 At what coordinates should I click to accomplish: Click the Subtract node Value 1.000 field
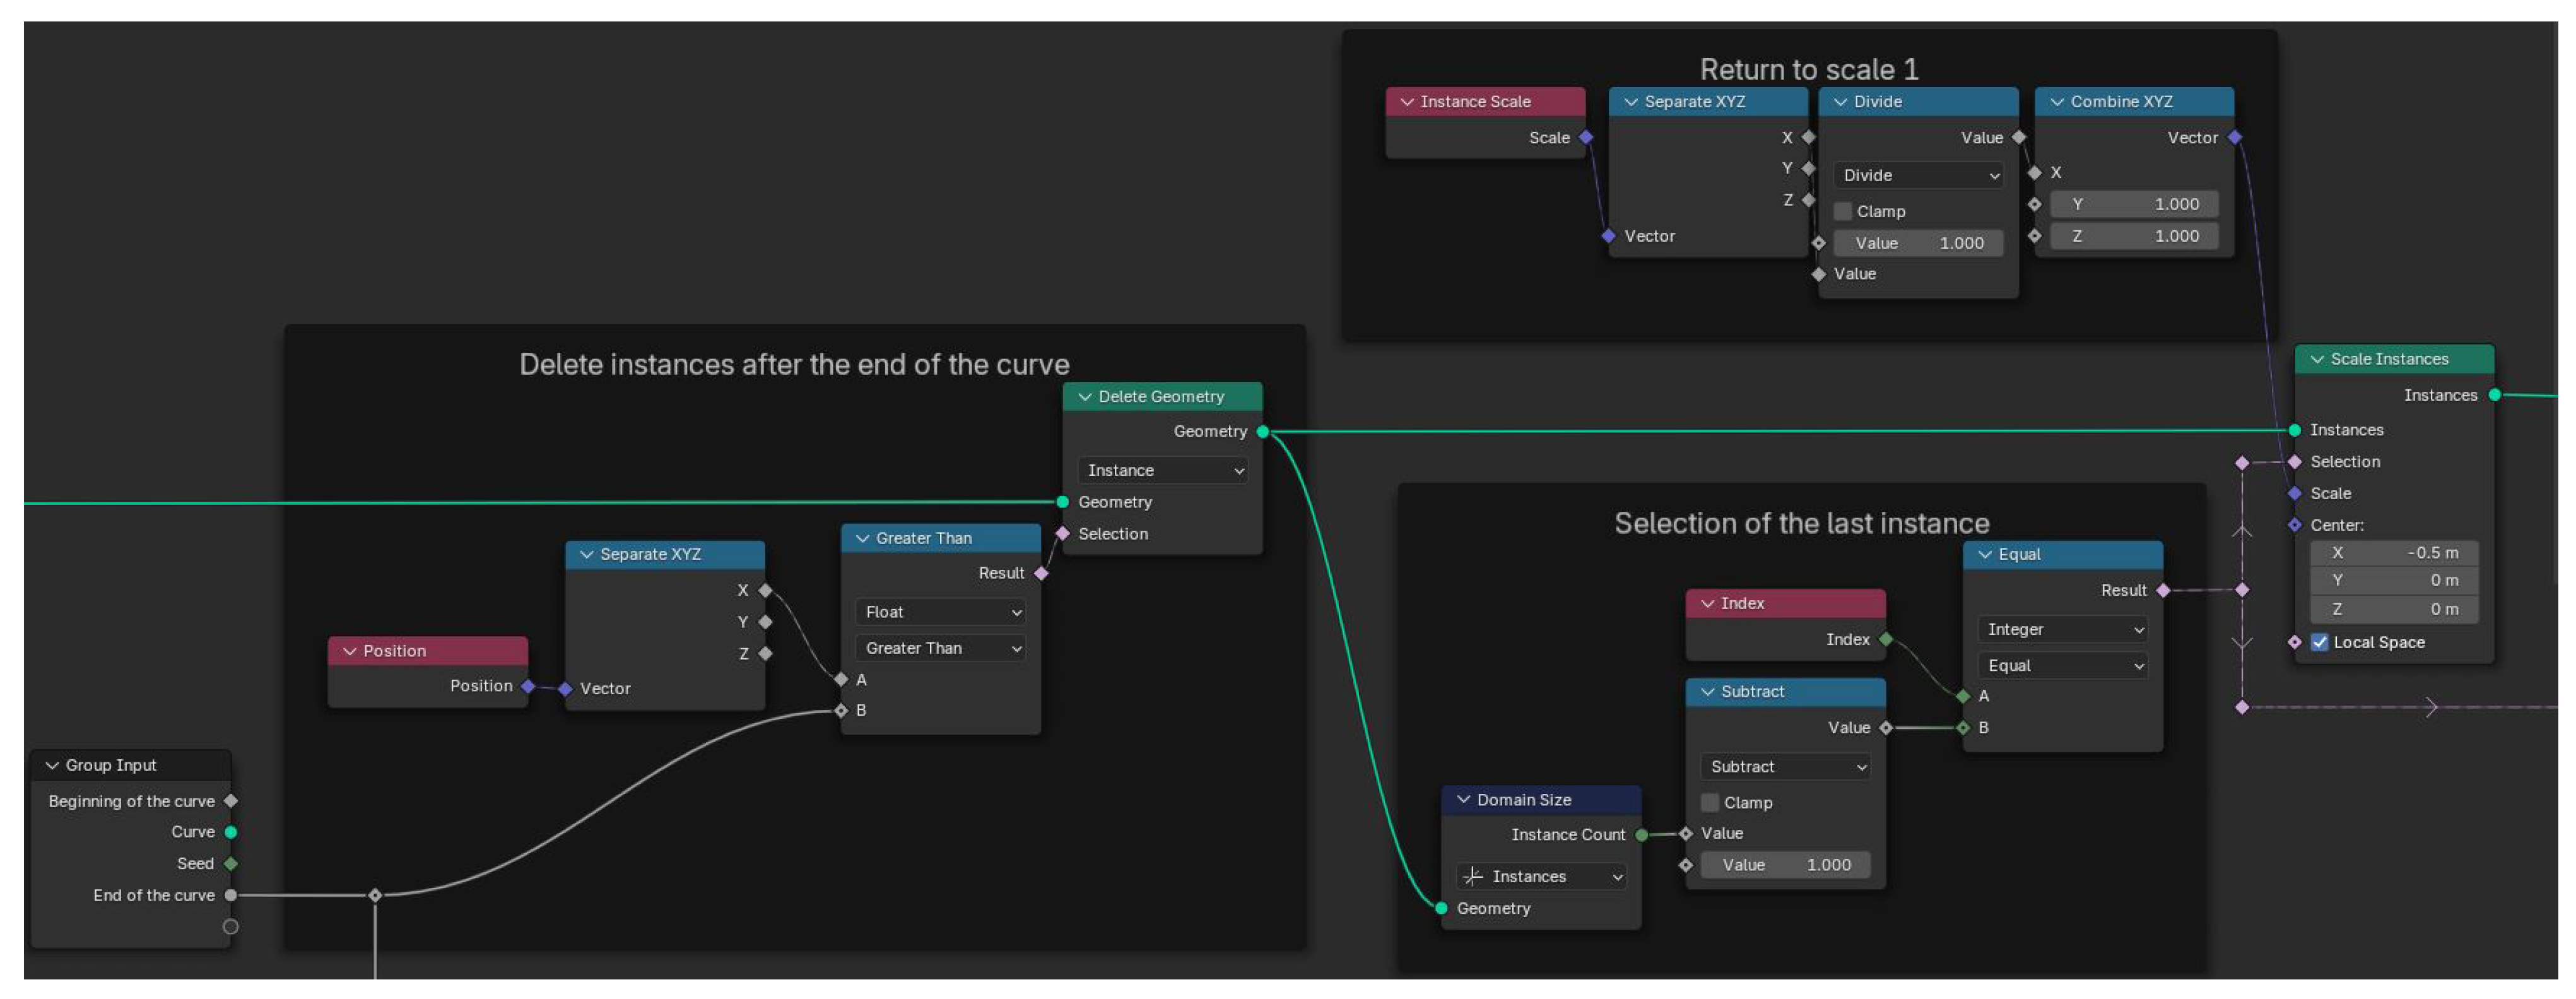tap(1785, 866)
